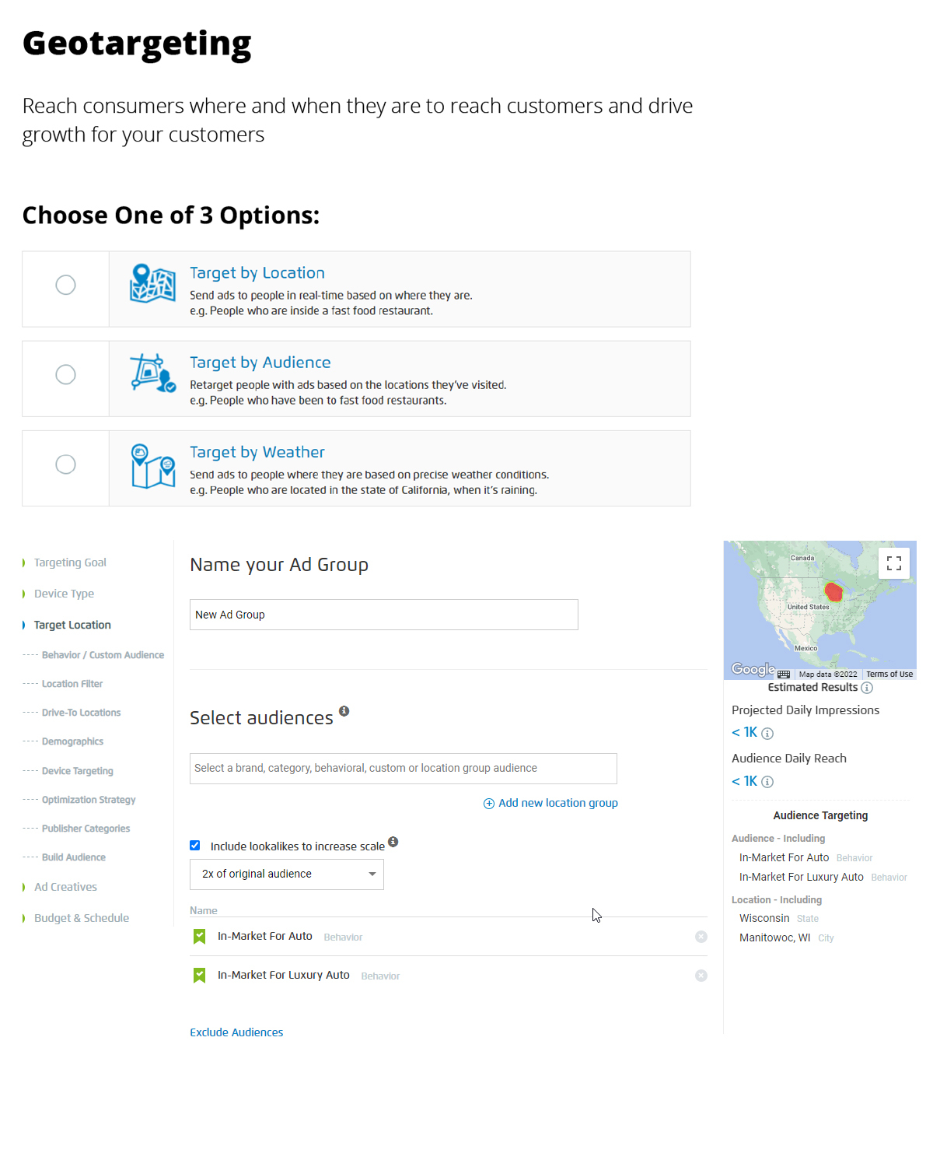Click the lookalikes info icon
The width and height of the screenshot is (933, 1167).
pos(393,842)
